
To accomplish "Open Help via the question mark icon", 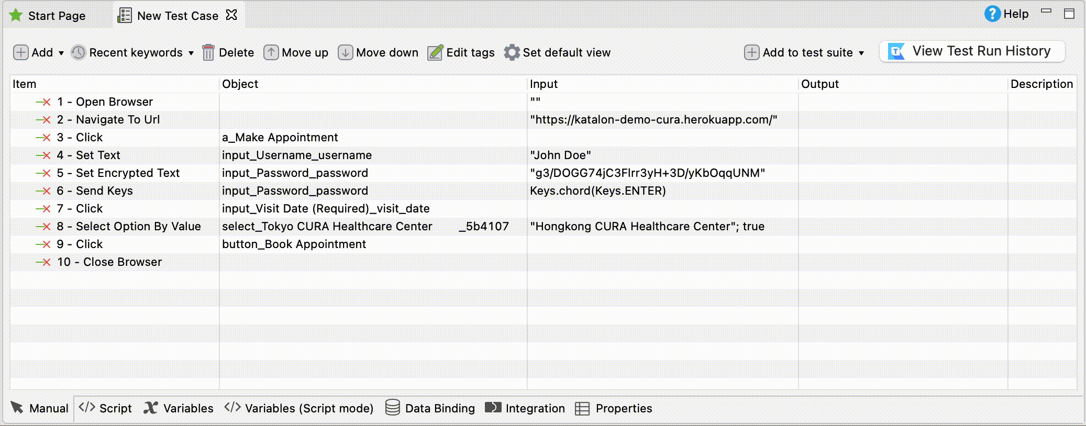I will tap(992, 14).
